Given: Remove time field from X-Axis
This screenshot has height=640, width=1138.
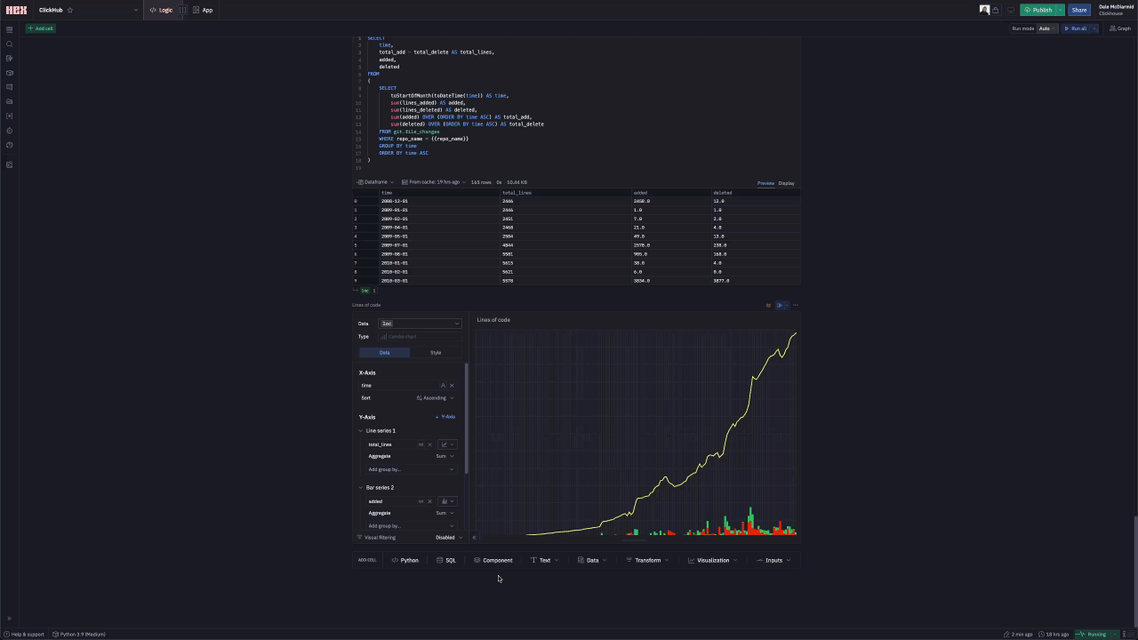Looking at the screenshot, I should pyautogui.click(x=452, y=386).
